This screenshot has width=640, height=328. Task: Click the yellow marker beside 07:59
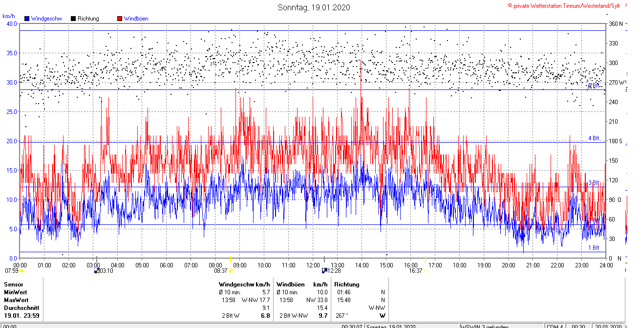point(21,270)
